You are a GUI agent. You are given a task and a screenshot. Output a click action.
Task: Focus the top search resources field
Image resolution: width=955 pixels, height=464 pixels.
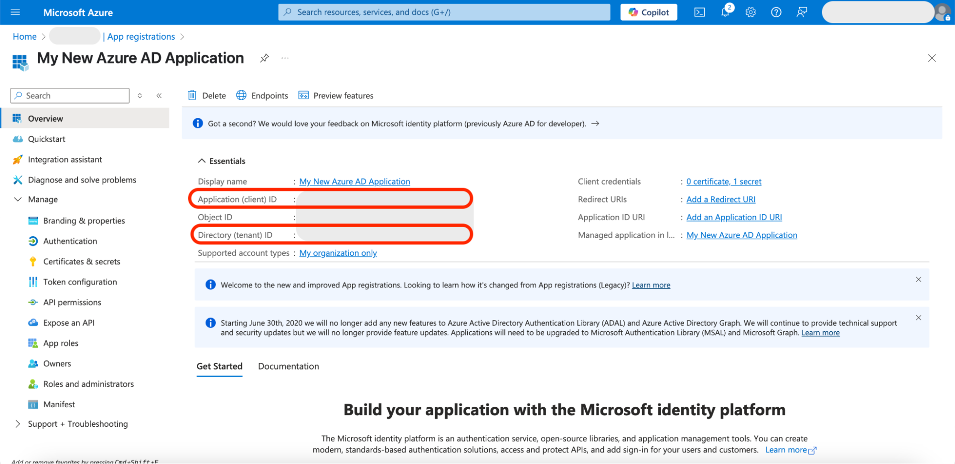click(444, 12)
